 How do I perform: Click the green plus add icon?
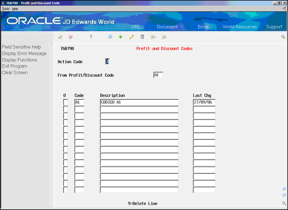tap(120, 37)
